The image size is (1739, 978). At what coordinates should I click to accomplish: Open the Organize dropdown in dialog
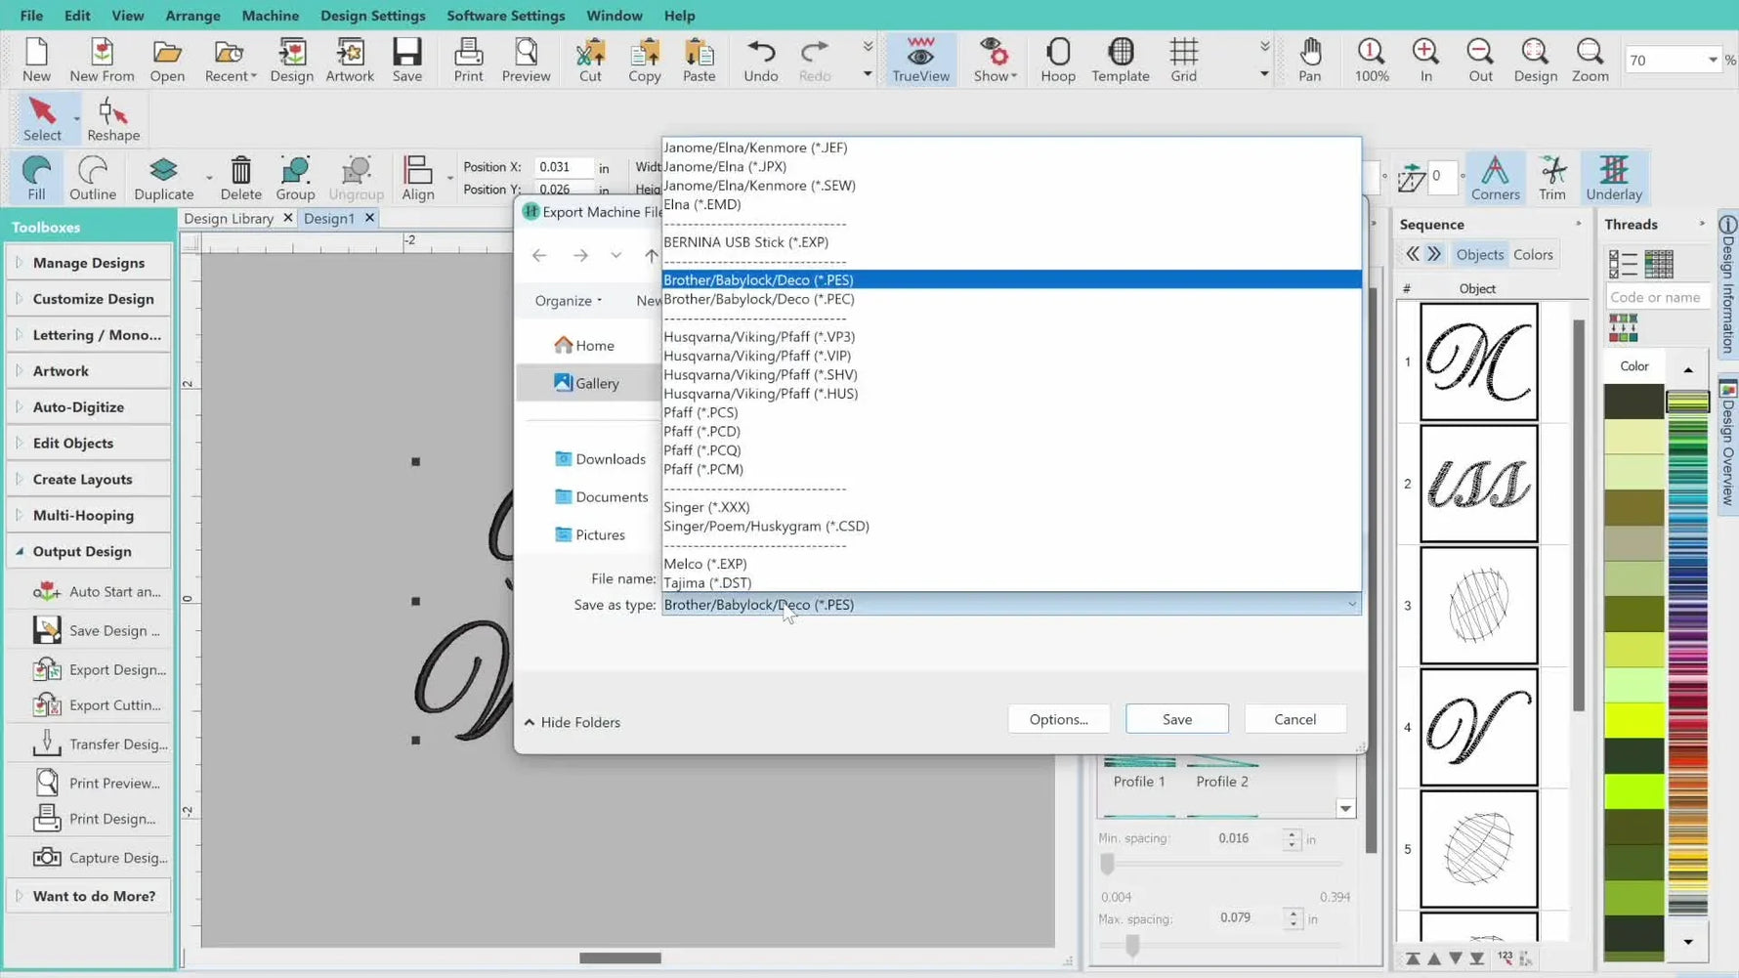[568, 300]
